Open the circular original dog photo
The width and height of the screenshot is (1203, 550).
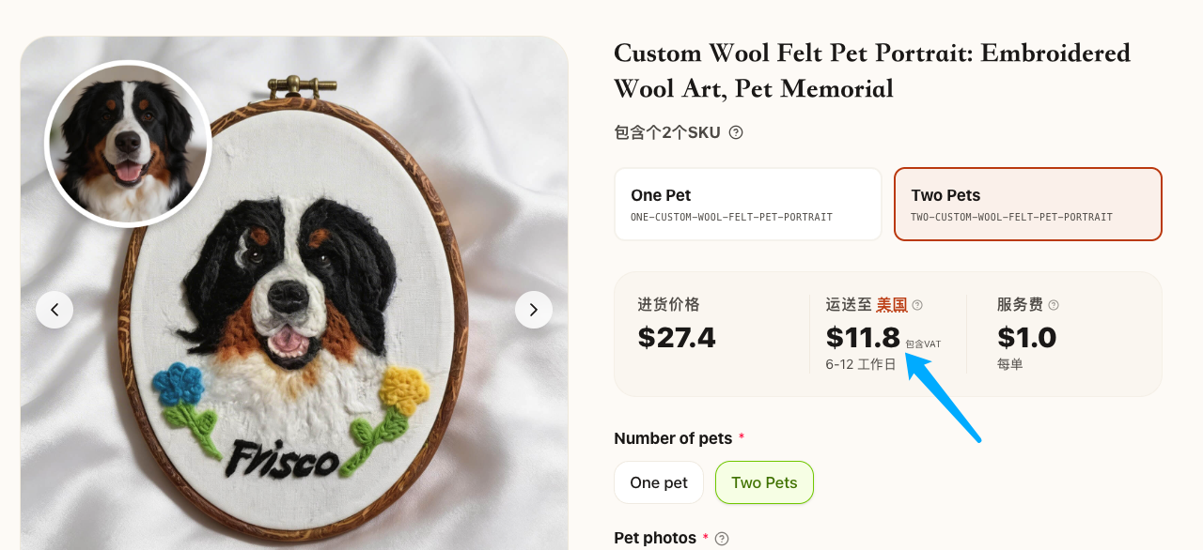[x=128, y=144]
